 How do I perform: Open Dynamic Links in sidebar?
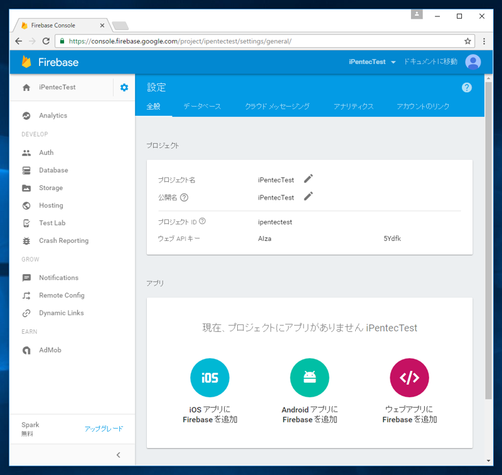61,313
